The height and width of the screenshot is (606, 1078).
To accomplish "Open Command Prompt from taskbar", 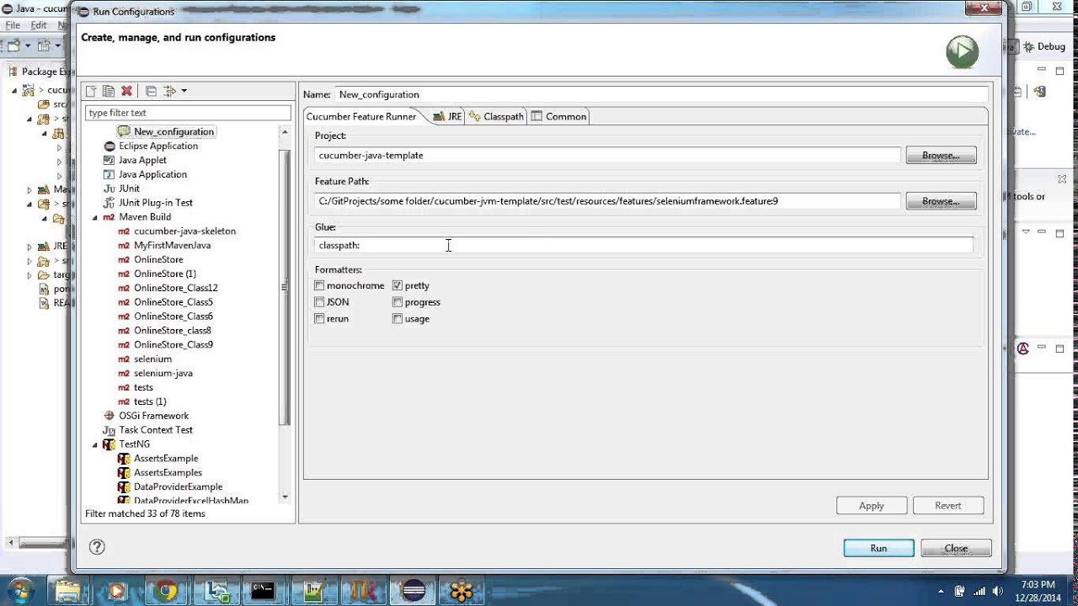I will [263, 591].
